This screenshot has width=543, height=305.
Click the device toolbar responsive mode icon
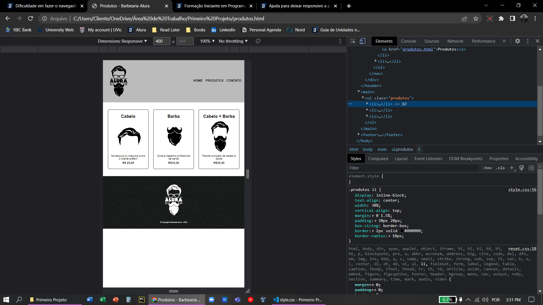[x=363, y=41]
